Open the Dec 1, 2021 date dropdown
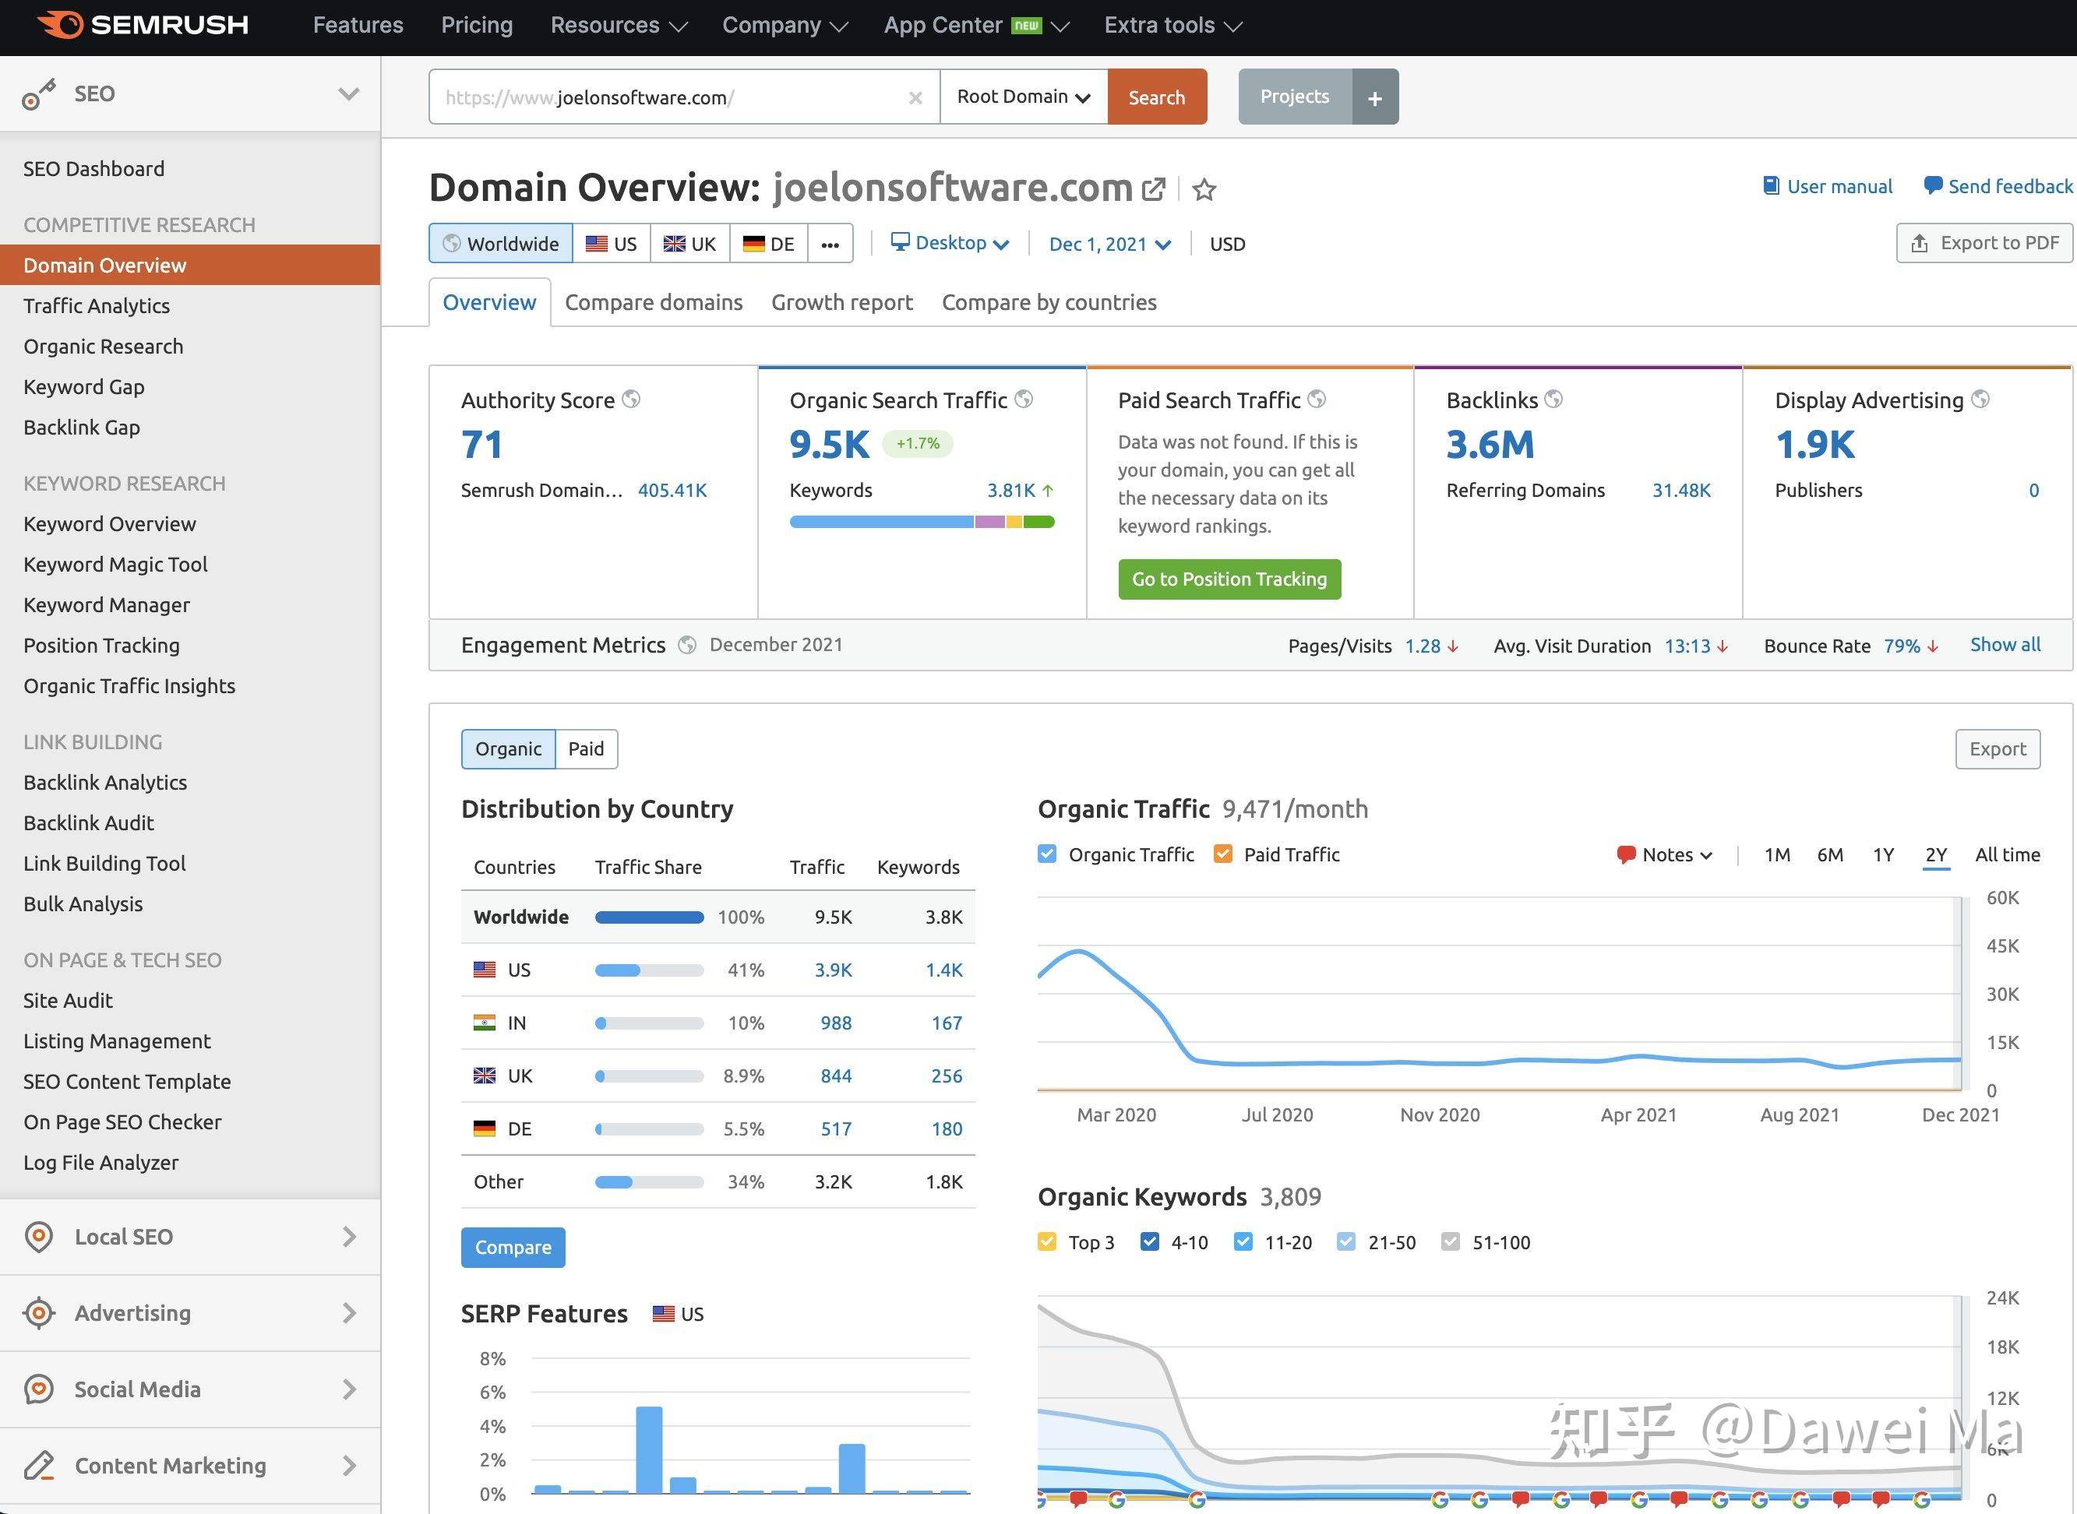 [1109, 244]
